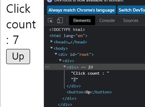Expand the head element node
Image resolution: width=145 pixels, height=107 pixels.
[52, 42]
